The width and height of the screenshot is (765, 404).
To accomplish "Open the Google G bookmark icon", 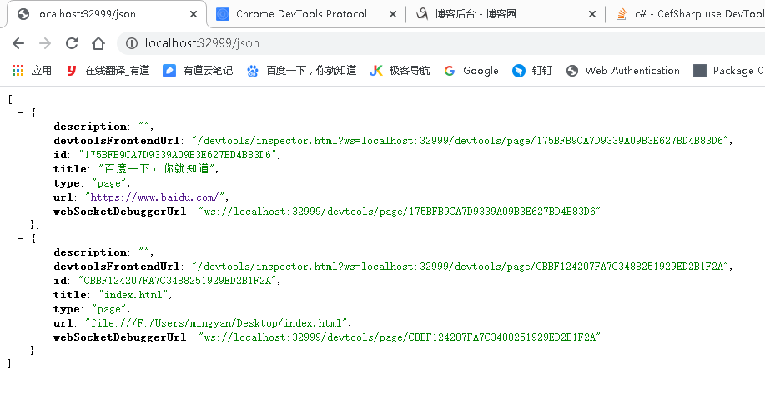I will [450, 71].
